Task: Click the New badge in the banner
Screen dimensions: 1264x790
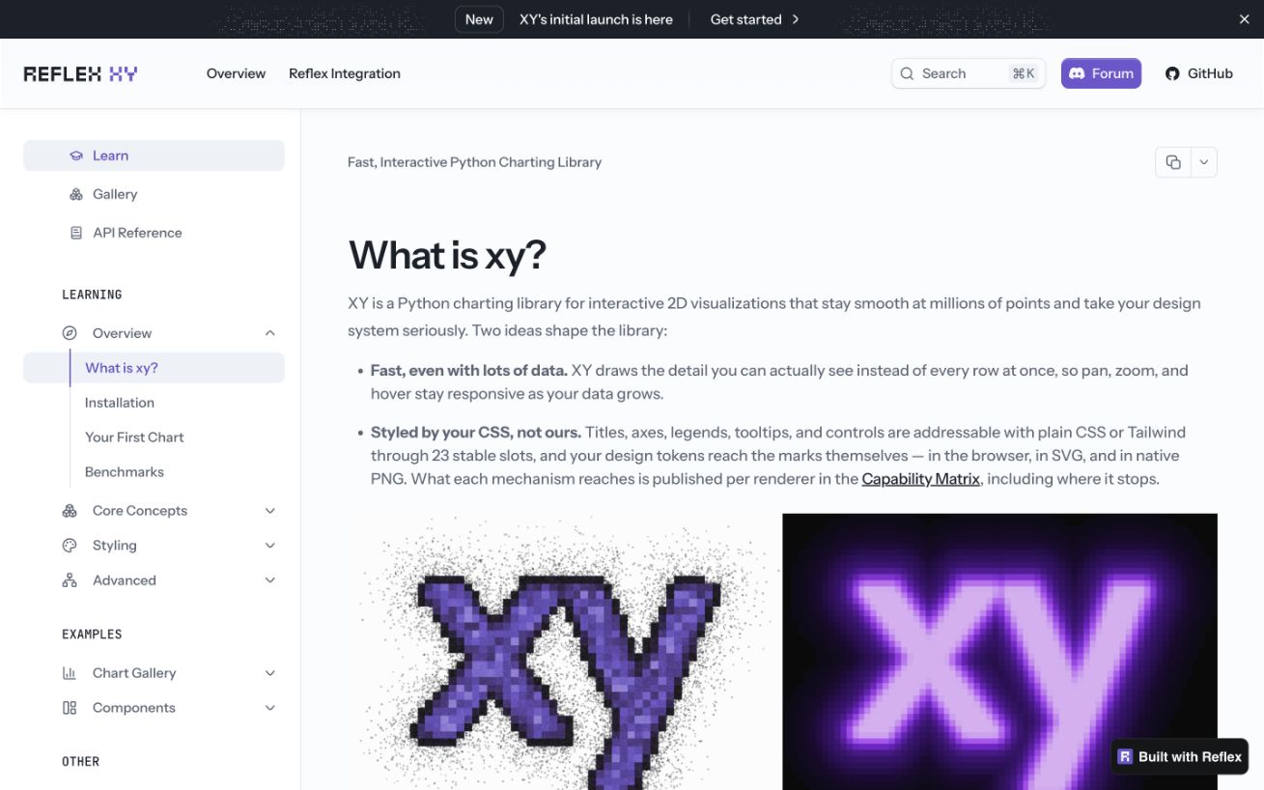Action: click(479, 19)
